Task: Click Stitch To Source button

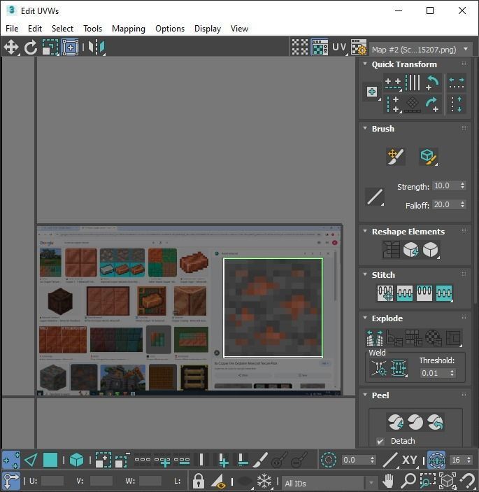Action: (424, 293)
